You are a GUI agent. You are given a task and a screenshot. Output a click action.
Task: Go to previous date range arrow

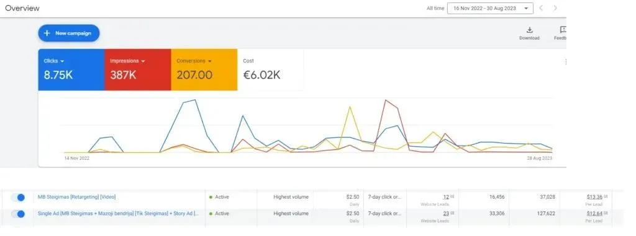(x=541, y=8)
